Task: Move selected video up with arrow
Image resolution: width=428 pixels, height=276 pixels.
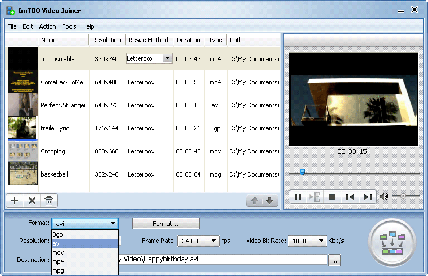Action: click(x=255, y=201)
